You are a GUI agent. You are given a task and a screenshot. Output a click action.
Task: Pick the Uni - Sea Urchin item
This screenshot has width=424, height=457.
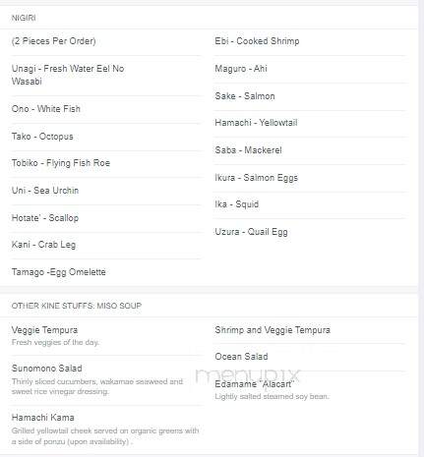(45, 191)
